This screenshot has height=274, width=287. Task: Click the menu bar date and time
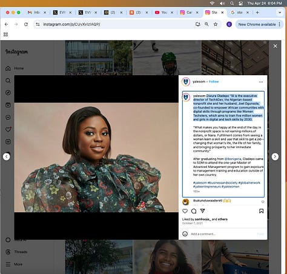[x=265, y=3]
